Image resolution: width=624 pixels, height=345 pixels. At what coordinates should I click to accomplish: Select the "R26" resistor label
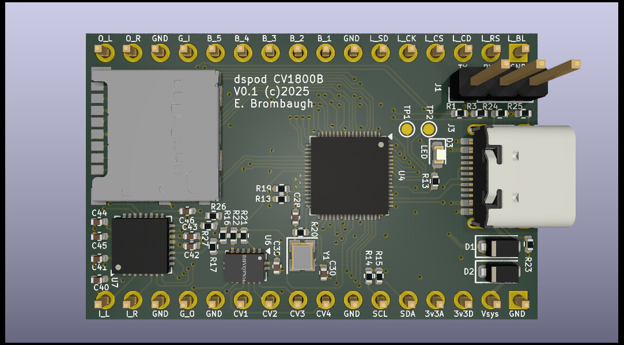[218, 206]
